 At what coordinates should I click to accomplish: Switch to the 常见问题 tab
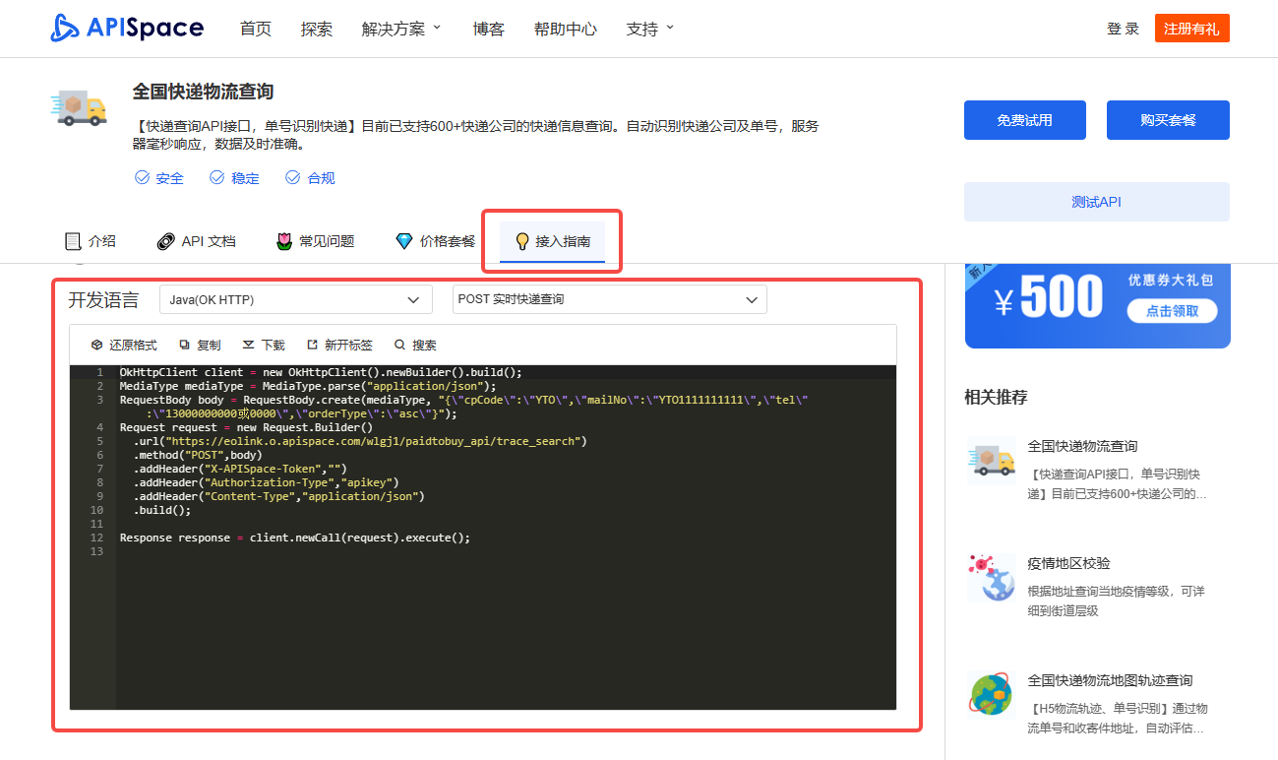(x=315, y=241)
